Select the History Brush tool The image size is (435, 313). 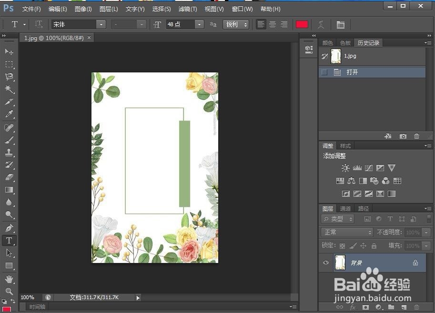coord(9,165)
